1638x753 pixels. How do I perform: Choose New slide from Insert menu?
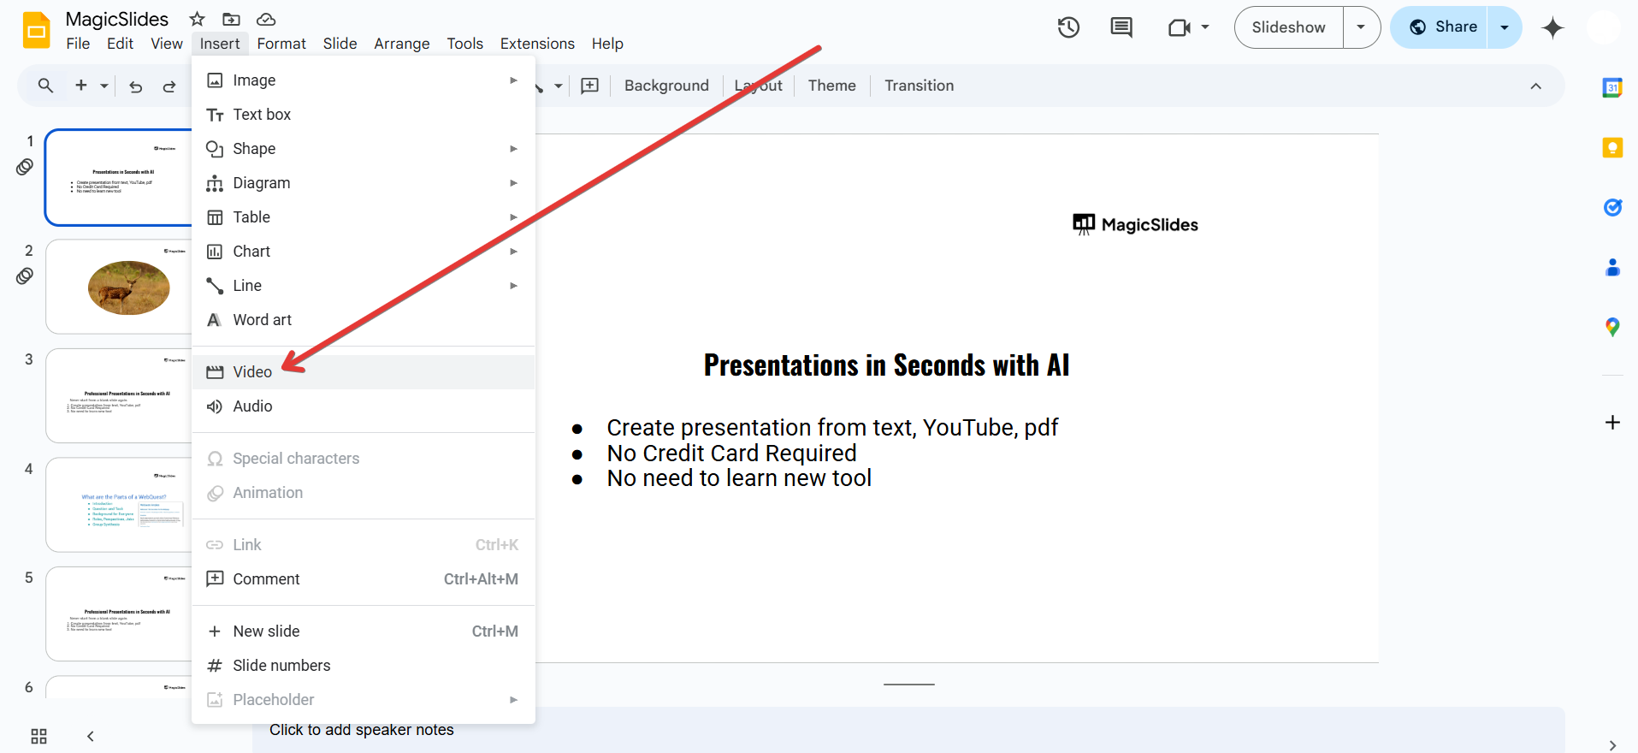click(x=364, y=631)
